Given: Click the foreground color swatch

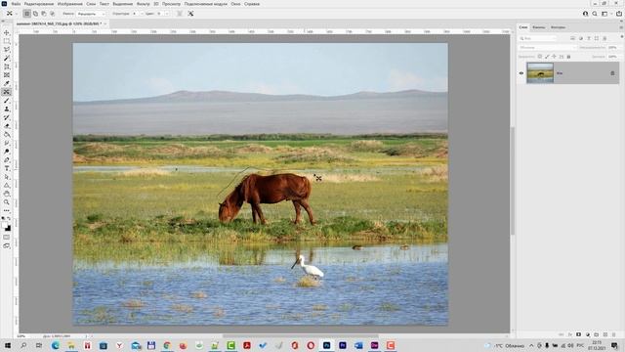Looking at the screenshot, I should pos(5,226).
